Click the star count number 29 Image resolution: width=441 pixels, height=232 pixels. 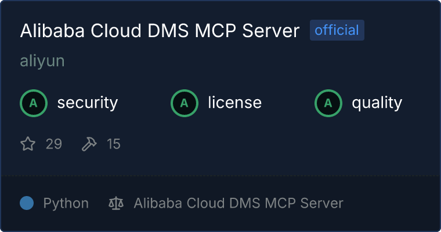pos(53,144)
